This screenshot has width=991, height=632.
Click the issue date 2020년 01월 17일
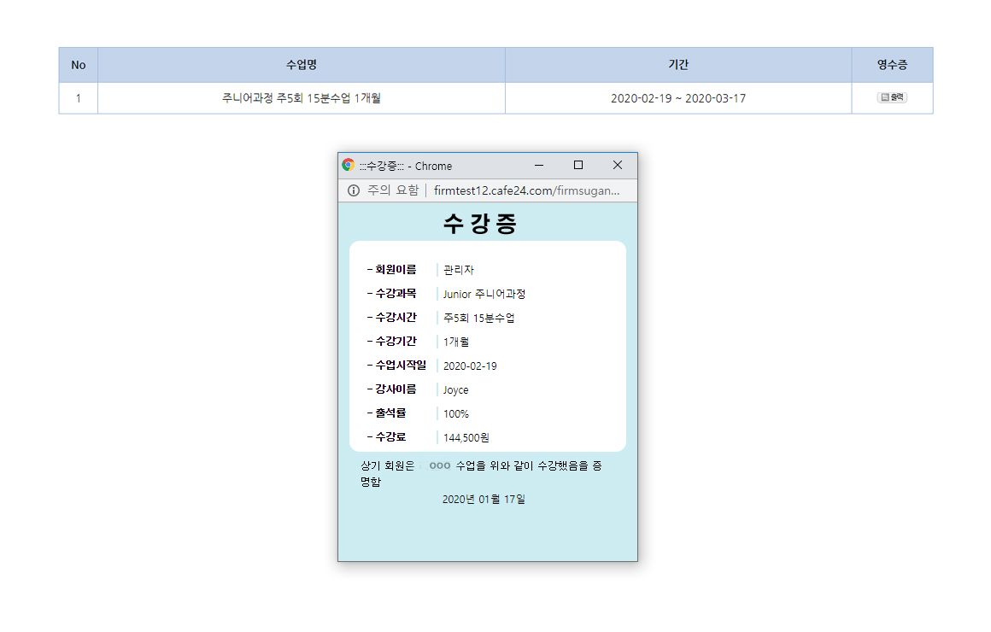point(484,499)
